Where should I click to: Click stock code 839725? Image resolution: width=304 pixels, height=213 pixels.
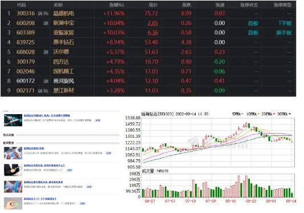pyautogui.click(x=26, y=42)
